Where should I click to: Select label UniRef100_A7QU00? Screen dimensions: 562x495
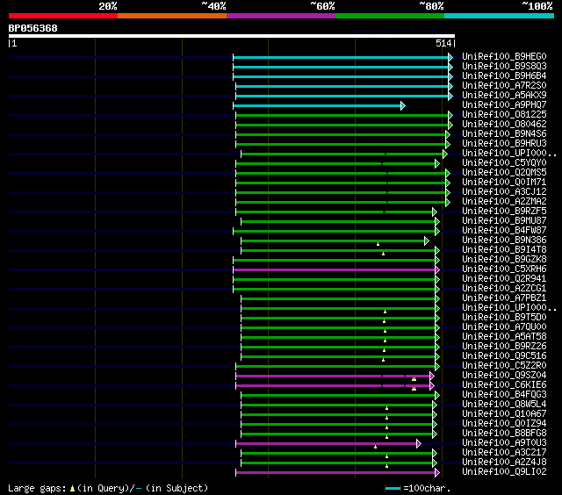[x=504, y=327]
